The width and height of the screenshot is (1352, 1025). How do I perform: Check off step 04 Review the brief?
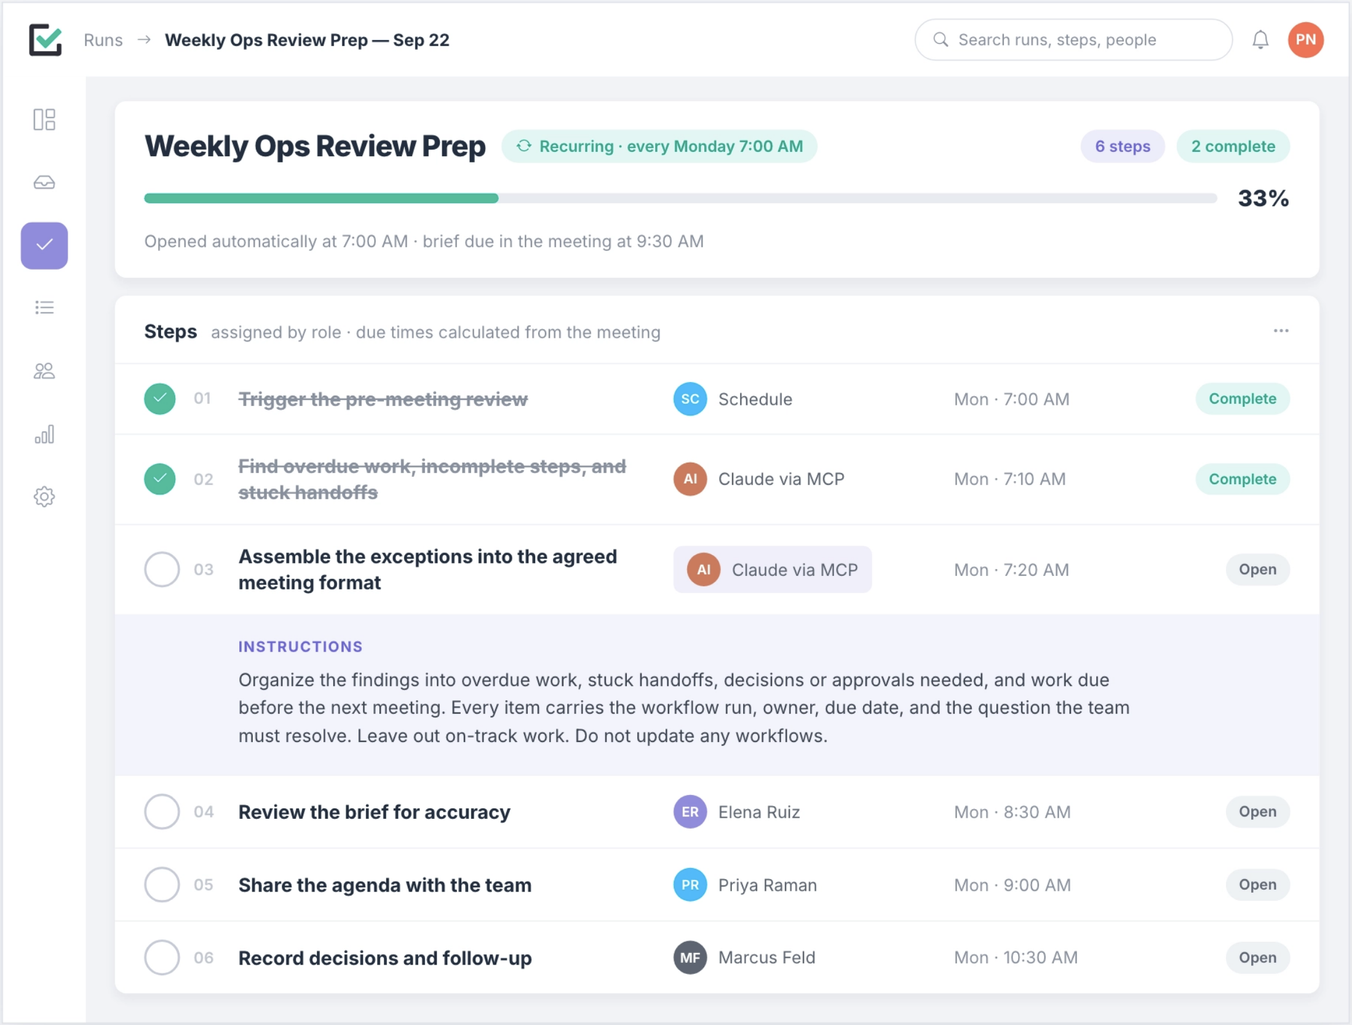tap(162, 812)
